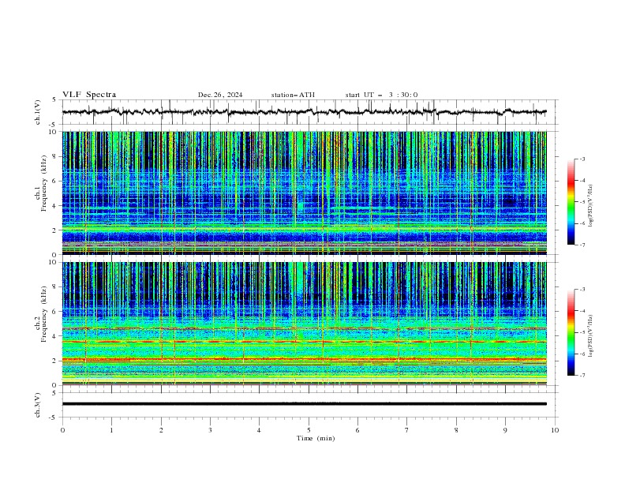Image resolution: width=625 pixels, height=483 pixels.
Task: Click the flat ch.3 voltage trace
Action: tap(304, 404)
